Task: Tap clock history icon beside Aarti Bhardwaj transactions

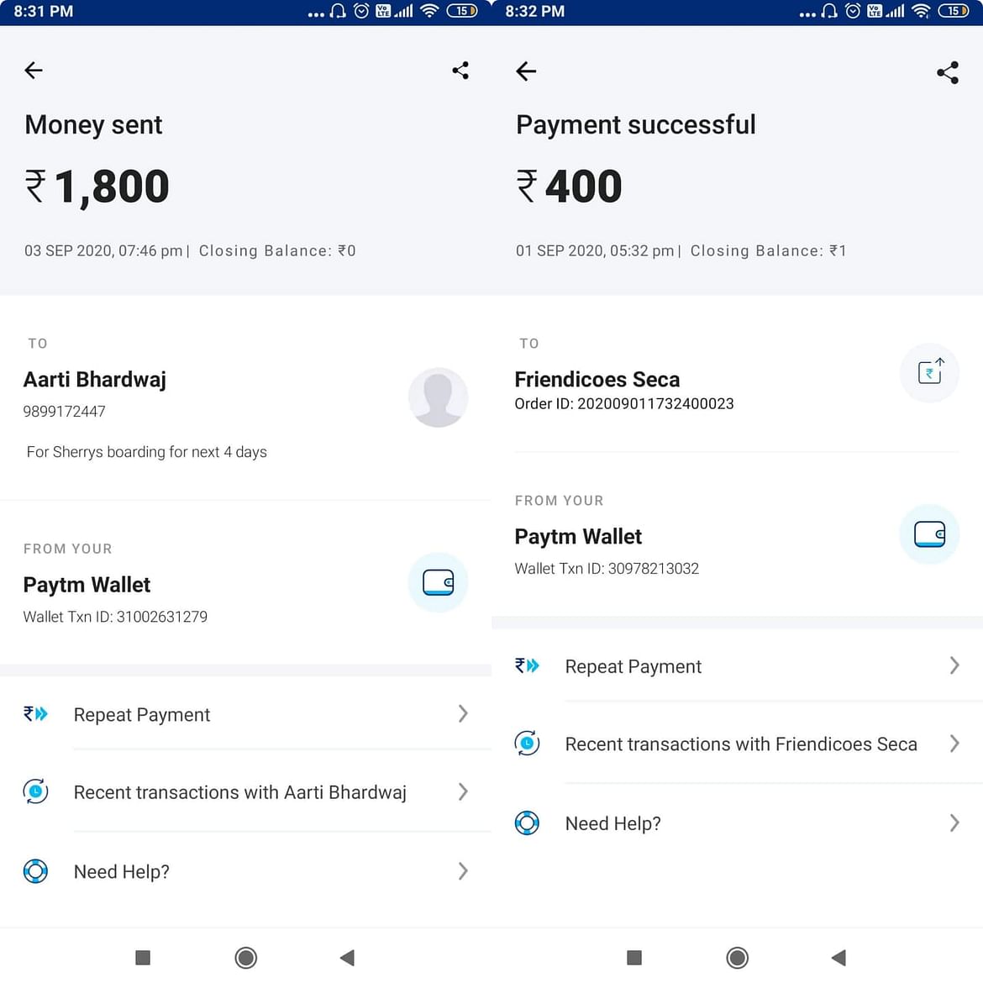Action: click(x=36, y=791)
